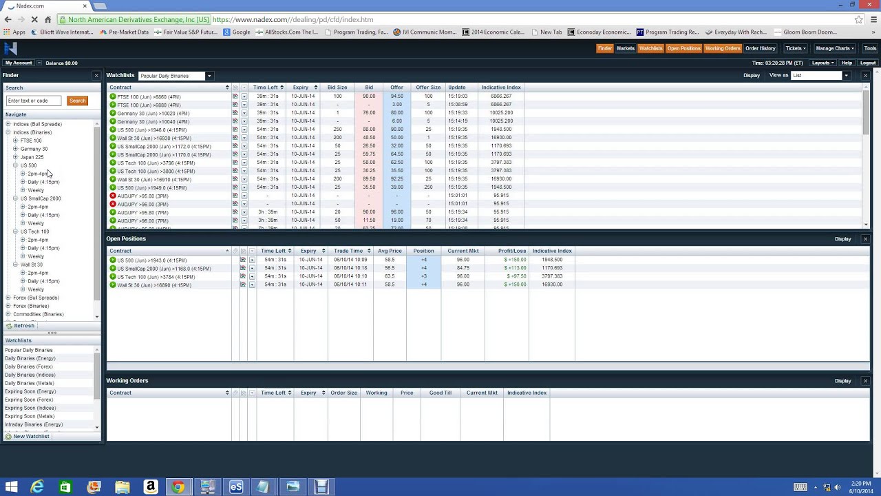Toggle the Open Positions panel button
Image resolution: width=881 pixels, height=496 pixels.
click(683, 48)
